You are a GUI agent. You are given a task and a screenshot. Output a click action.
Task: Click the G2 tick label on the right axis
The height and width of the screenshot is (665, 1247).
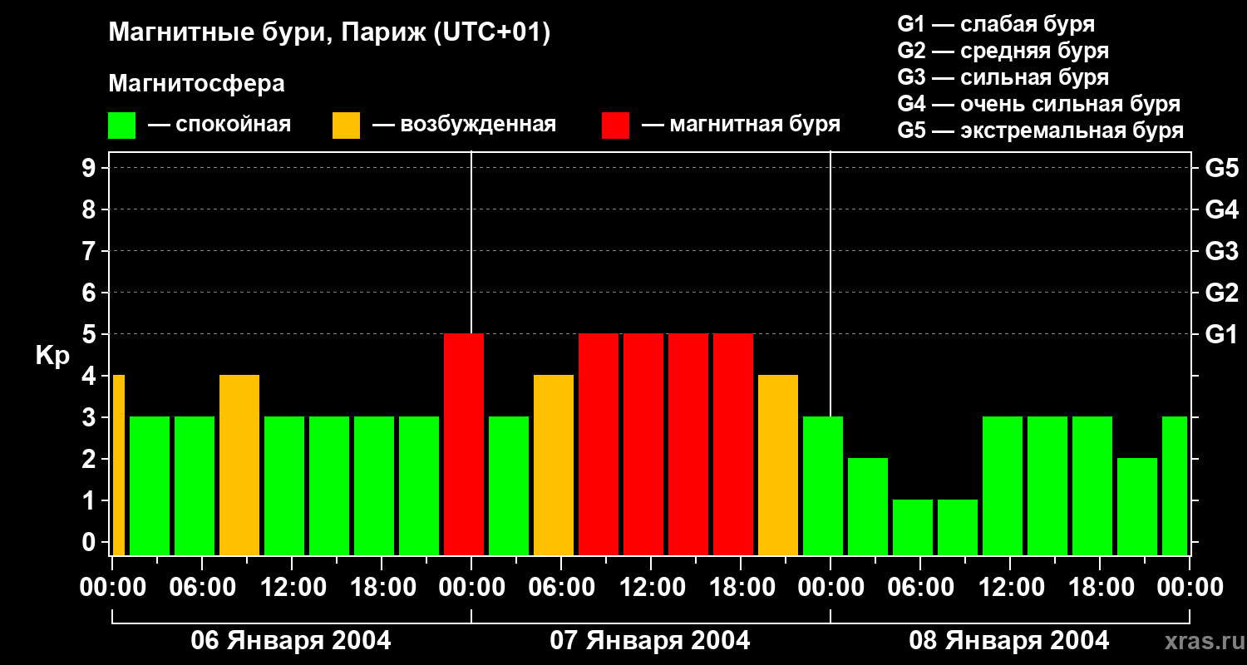tap(1221, 293)
